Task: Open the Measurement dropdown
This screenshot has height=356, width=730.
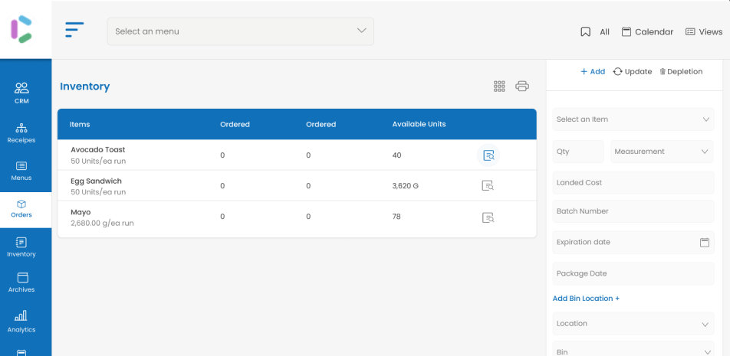Action: (x=662, y=152)
